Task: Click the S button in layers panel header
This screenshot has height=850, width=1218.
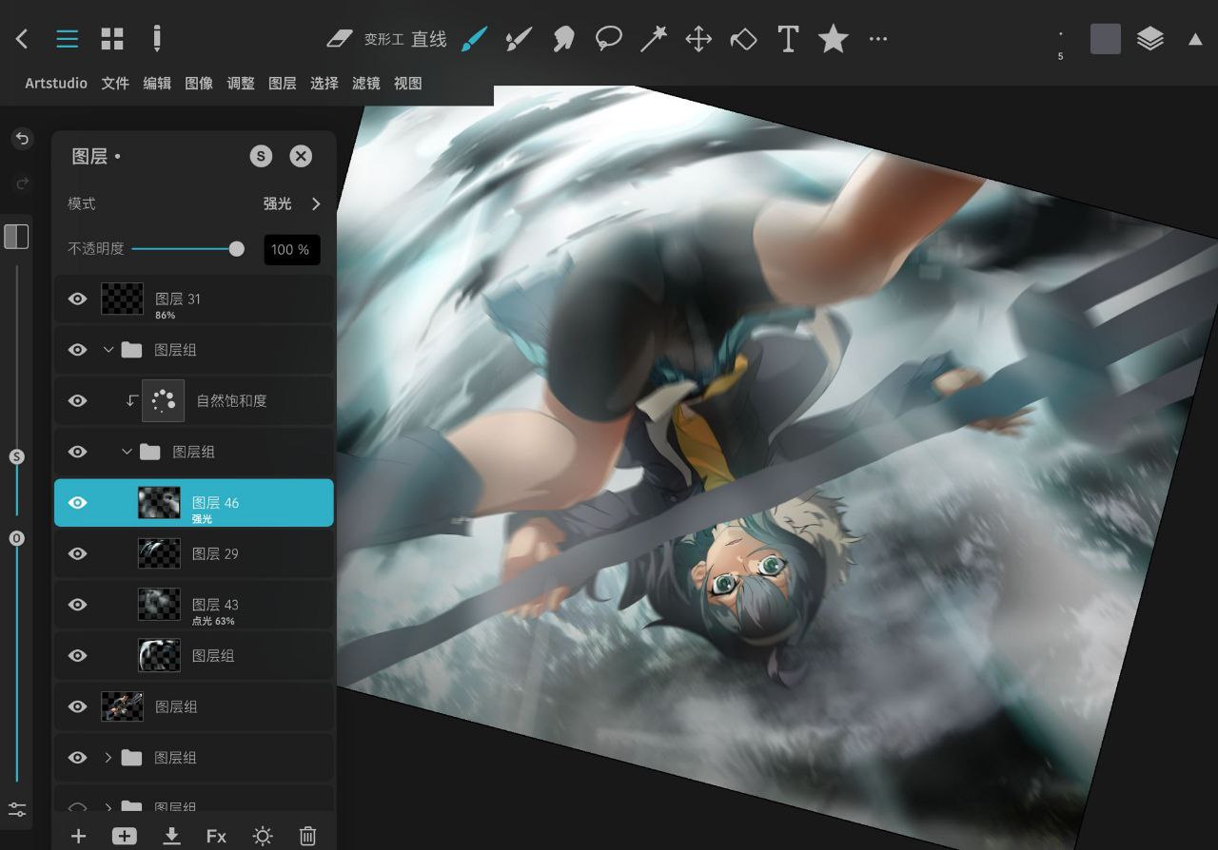Action: pyautogui.click(x=261, y=156)
